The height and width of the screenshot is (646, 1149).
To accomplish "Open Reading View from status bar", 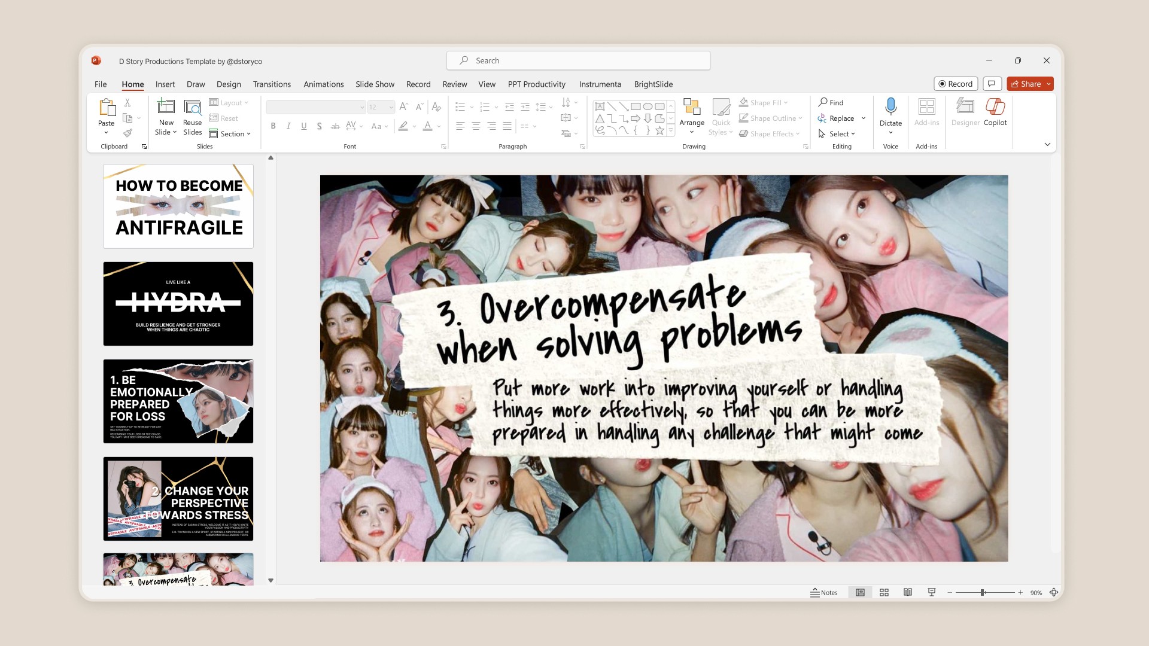I will [x=908, y=592].
